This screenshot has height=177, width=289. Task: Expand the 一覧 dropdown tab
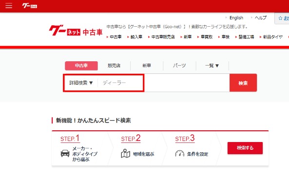(x=212, y=66)
